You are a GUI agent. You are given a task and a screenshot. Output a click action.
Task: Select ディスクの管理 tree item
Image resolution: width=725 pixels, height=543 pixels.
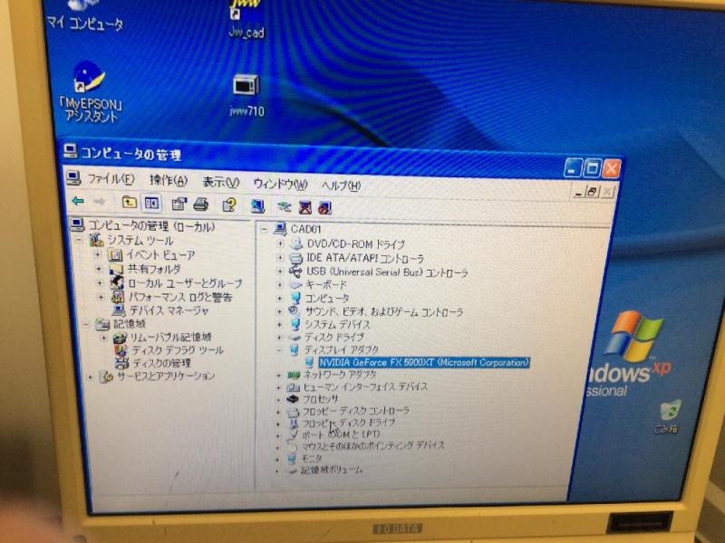[x=161, y=363]
